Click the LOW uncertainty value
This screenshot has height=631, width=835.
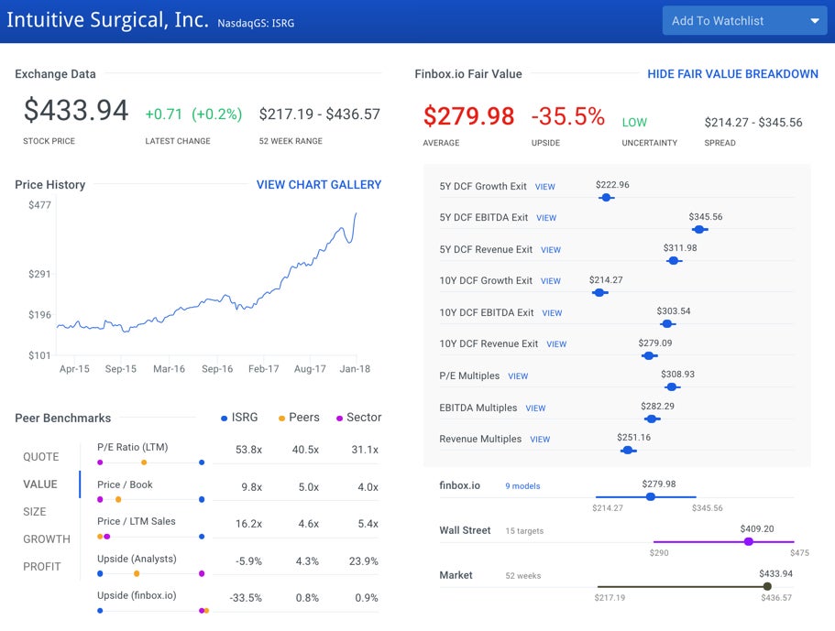point(634,123)
